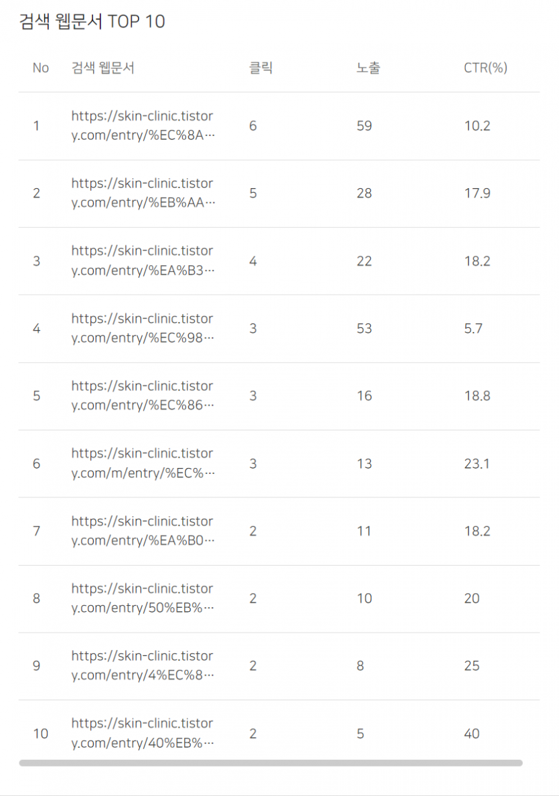Screen dimensions: 559x796
Task: Select the CTR value 23.1 in row 6
Action: [477, 463]
